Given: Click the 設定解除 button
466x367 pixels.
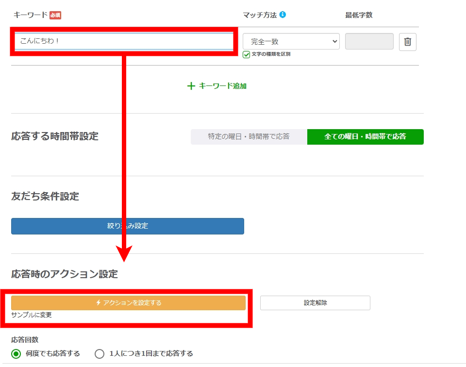Looking at the screenshot, I should click(315, 302).
